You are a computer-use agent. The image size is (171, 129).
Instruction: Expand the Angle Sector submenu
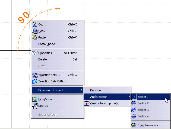pos(107,97)
